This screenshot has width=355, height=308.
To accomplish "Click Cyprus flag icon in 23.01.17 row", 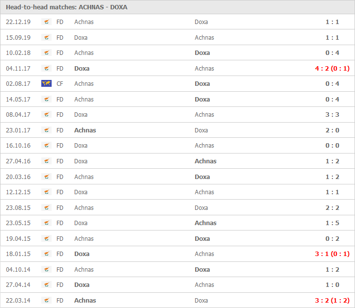I will coord(47,130).
